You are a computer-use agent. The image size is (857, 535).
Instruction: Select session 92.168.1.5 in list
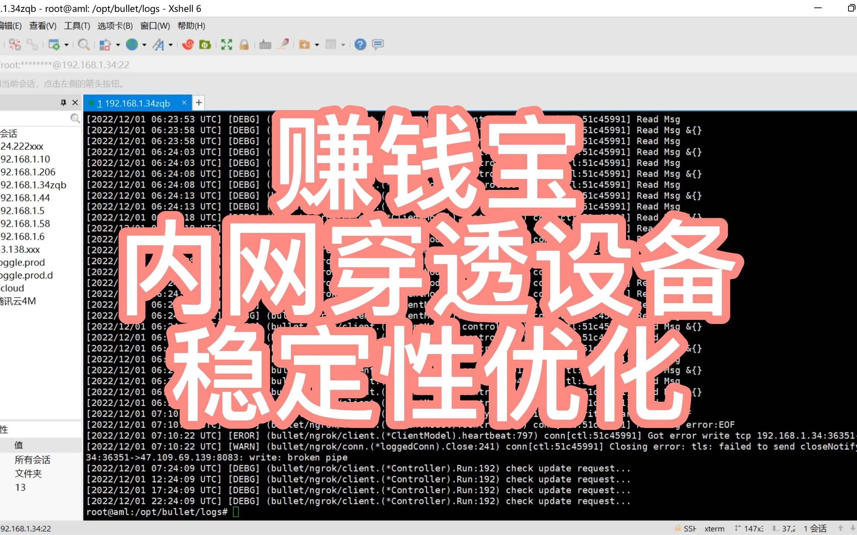(x=22, y=211)
